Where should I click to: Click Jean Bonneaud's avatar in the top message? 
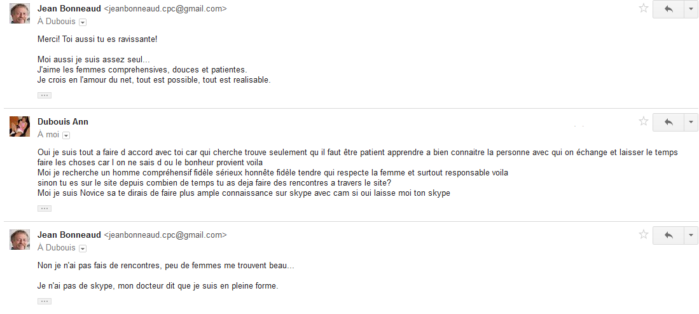coord(20,13)
